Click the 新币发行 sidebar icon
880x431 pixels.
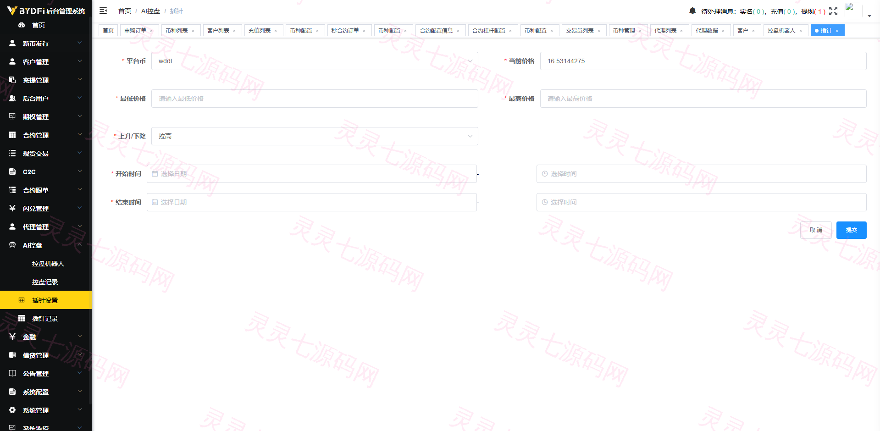tap(12, 43)
